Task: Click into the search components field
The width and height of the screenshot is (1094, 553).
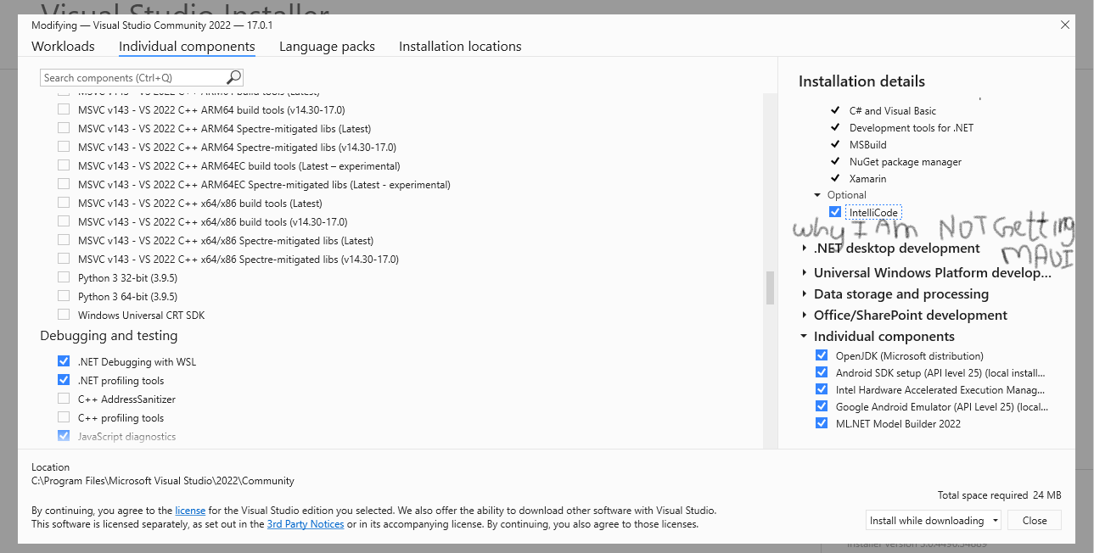Action: (127, 76)
